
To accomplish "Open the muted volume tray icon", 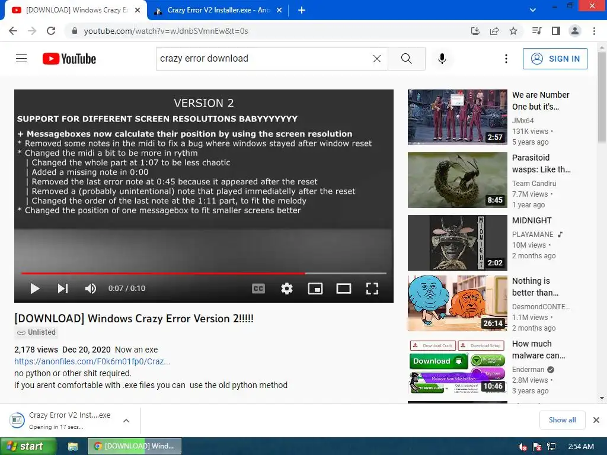I will pos(523,447).
